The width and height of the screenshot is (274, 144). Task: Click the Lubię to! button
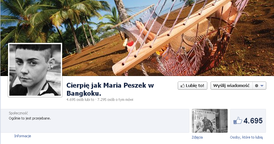click(193, 86)
